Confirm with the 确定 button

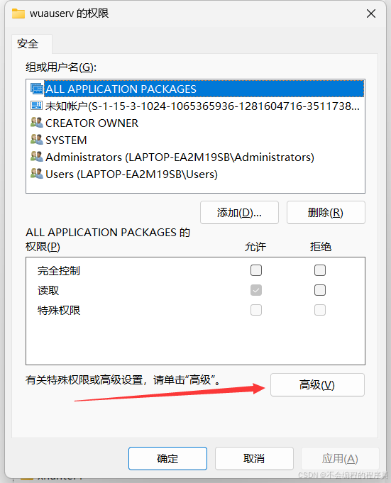tap(167, 459)
